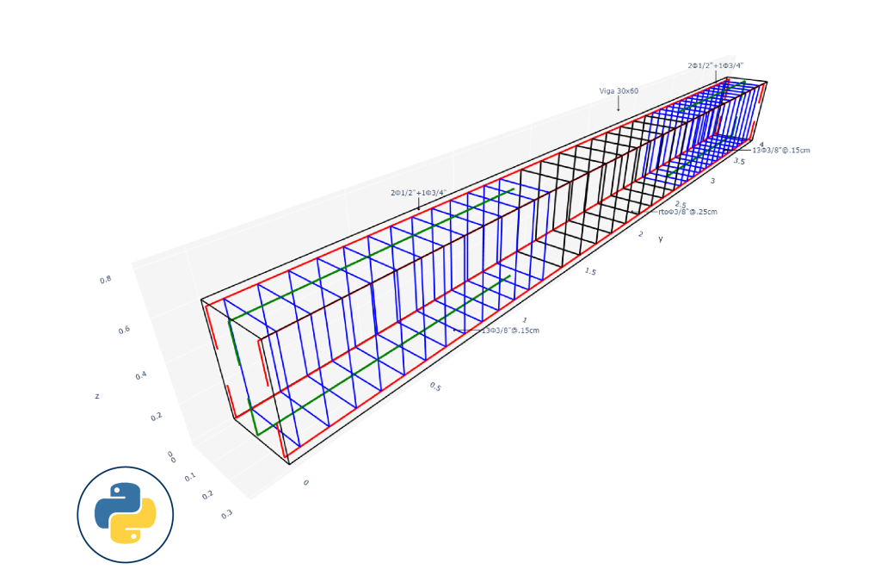Select the 2.5 tick on y axis

tap(681, 204)
